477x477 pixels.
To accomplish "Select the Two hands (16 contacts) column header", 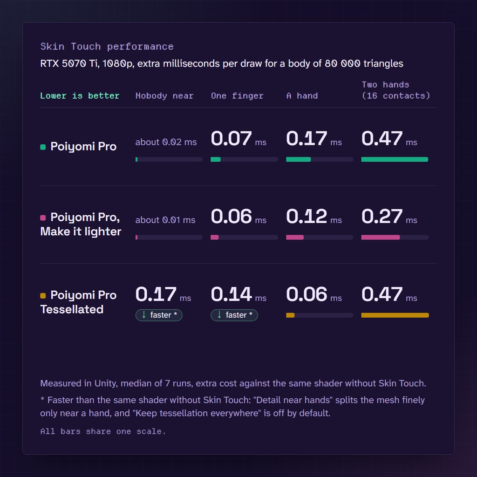I will pyautogui.click(x=395, y=90).
